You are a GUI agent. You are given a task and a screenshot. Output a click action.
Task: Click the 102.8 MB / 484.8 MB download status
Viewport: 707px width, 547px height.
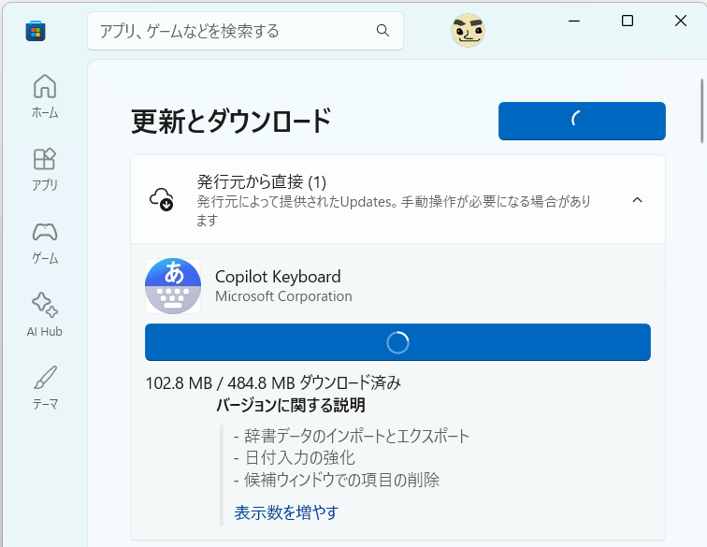click(273, 382)
